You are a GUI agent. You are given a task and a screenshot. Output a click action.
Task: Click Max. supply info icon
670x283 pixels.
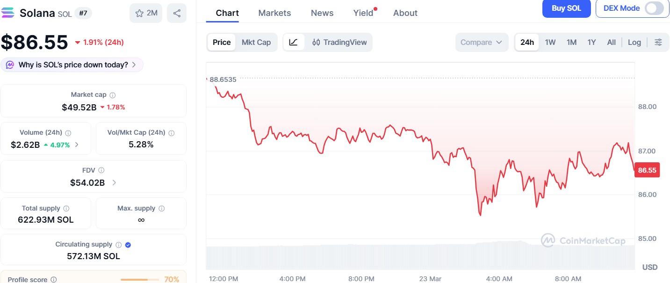pyautogui.click(x=162, y=209)
